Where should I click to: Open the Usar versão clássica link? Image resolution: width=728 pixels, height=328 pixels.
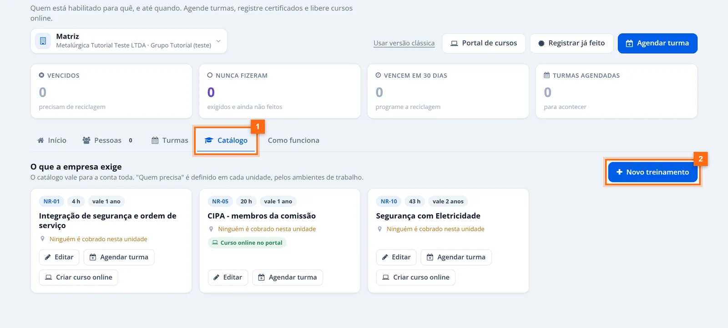(x=404, y=43)
